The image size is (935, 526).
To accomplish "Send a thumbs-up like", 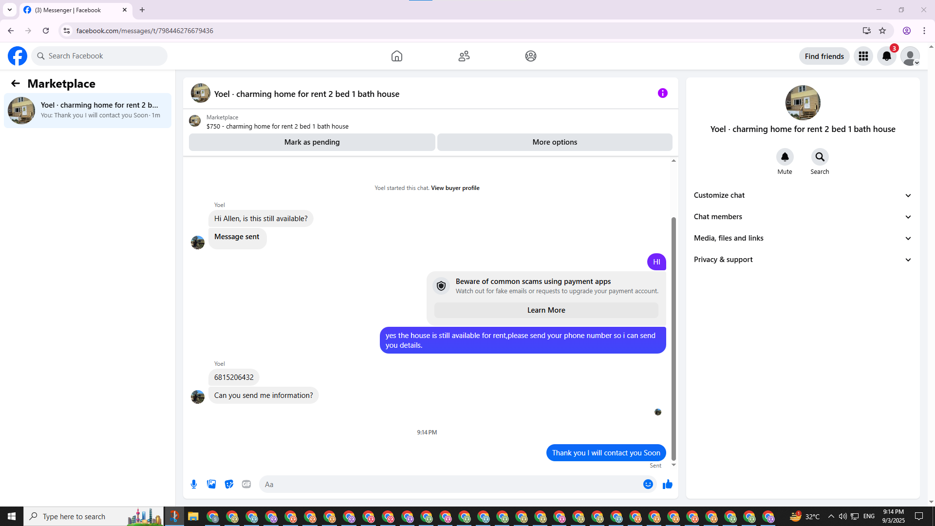I will (x=668, y=484).
